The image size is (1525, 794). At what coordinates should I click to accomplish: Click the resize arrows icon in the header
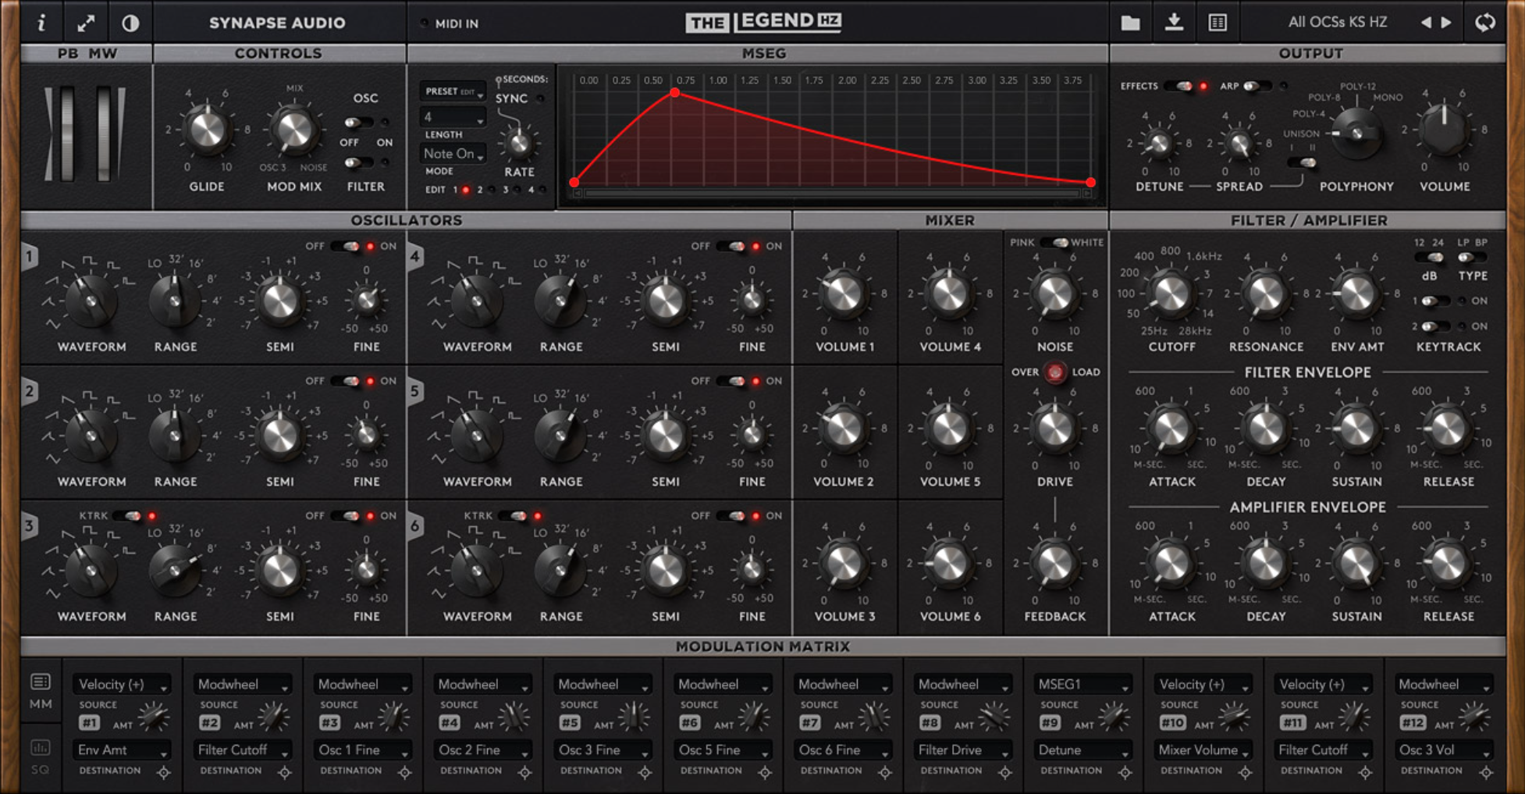[85, 22]
